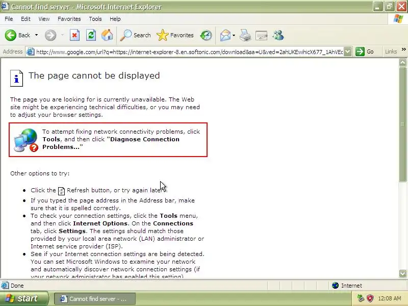Click the "Done" status bar text

(x=17, y=286)
